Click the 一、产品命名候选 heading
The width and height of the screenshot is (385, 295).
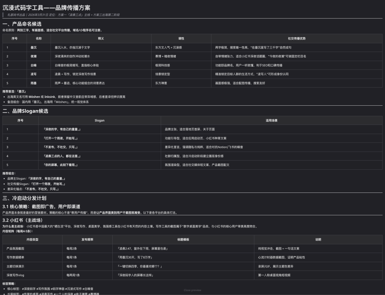(22, 24)
